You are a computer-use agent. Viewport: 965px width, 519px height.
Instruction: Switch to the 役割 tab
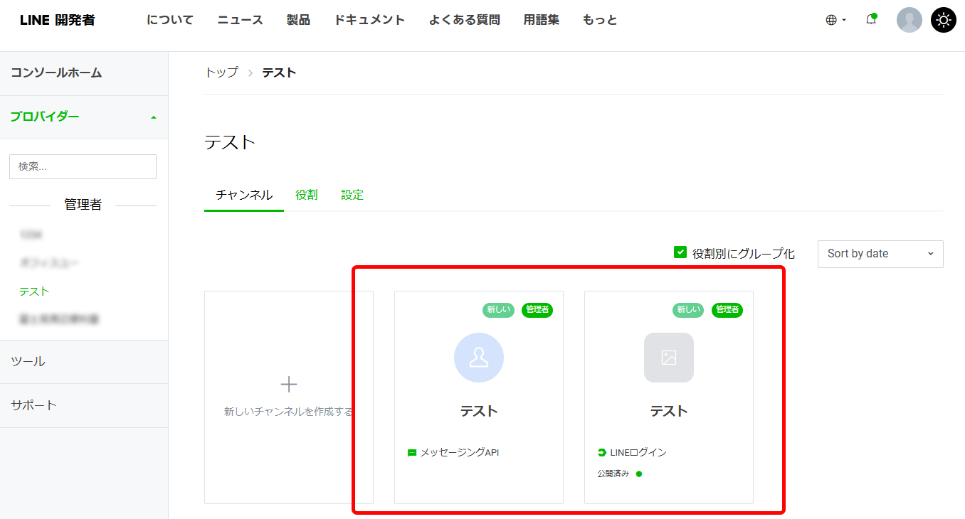(307, 195)
